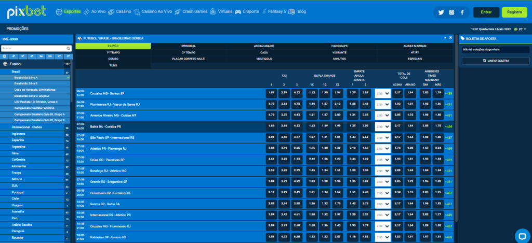
Task: Click the clock filter icon under search
Action: [4, 56]
